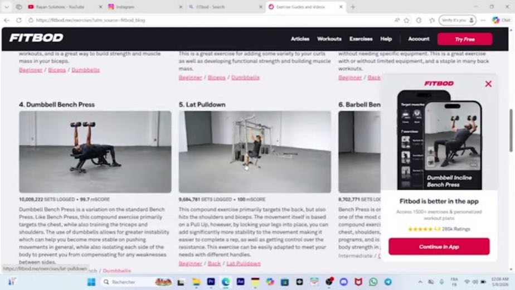Screen dimensions: 515x290
Task: Click Beginner tag under Lat Pulldown description
Action: tap(190, 263)
